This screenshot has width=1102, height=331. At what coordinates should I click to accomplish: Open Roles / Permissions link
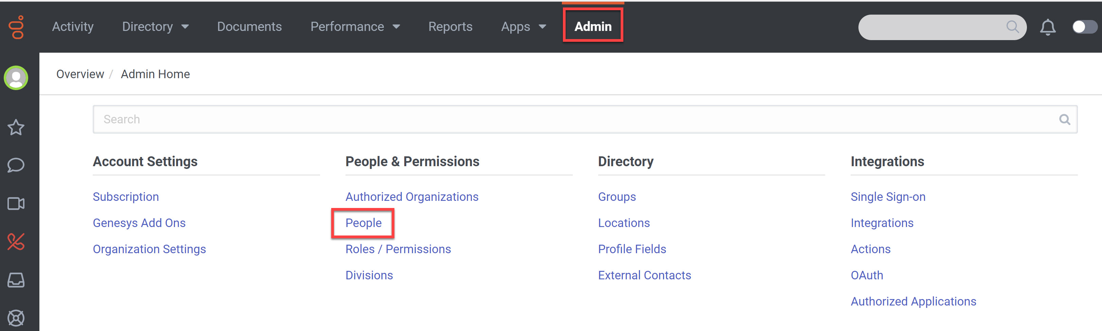398,249
